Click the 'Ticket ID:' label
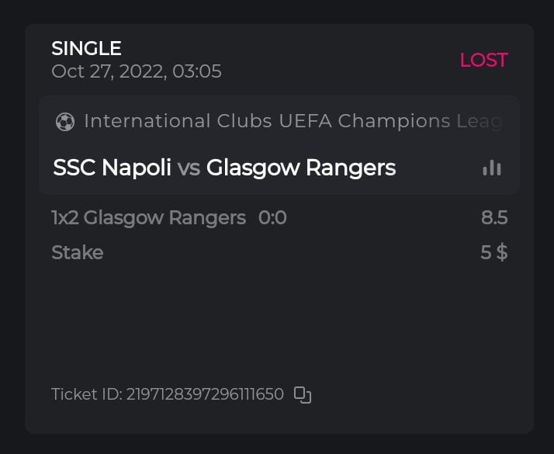This screenshot has height=454, width=554. tap(86, 394)
